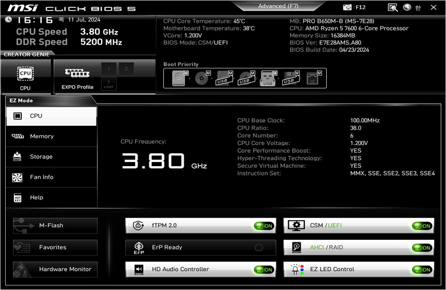Select USB key boot device

pyautogui.click(x=268, y=78)
